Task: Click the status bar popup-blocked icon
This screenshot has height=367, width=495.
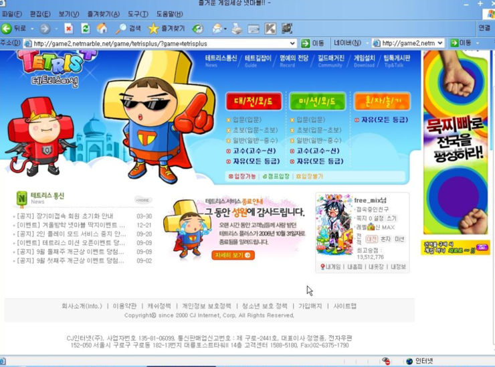Action: pos(386,361)
